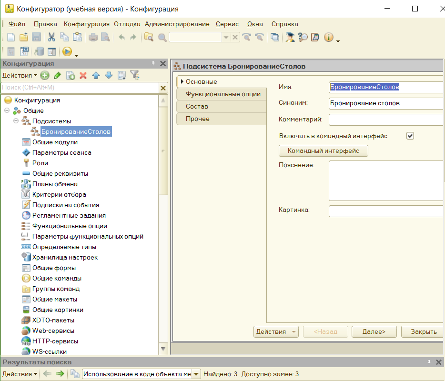Click the Синоним input field
The height and width of the screenshot is (381, 445).
coord(386,103)
